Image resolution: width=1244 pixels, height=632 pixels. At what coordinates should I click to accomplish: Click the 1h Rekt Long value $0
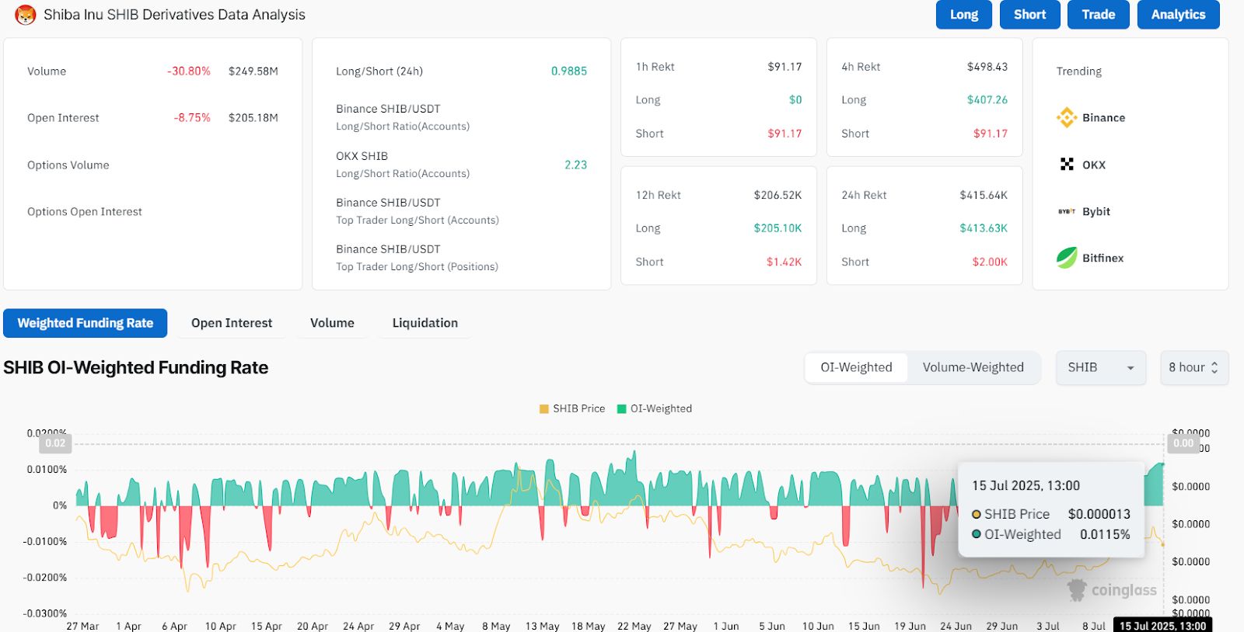pos(795,99)
